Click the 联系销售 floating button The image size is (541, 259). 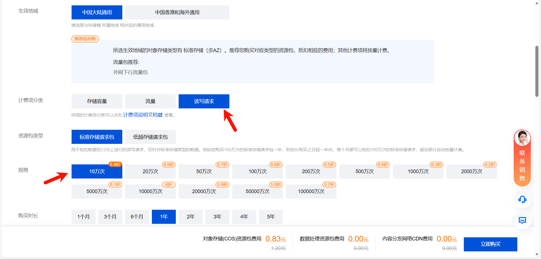522,165
